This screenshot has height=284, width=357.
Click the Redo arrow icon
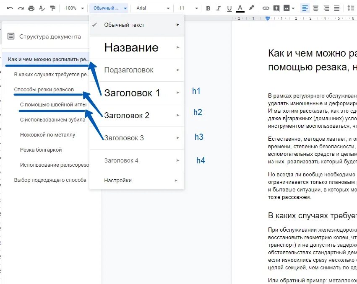(21, 8)
